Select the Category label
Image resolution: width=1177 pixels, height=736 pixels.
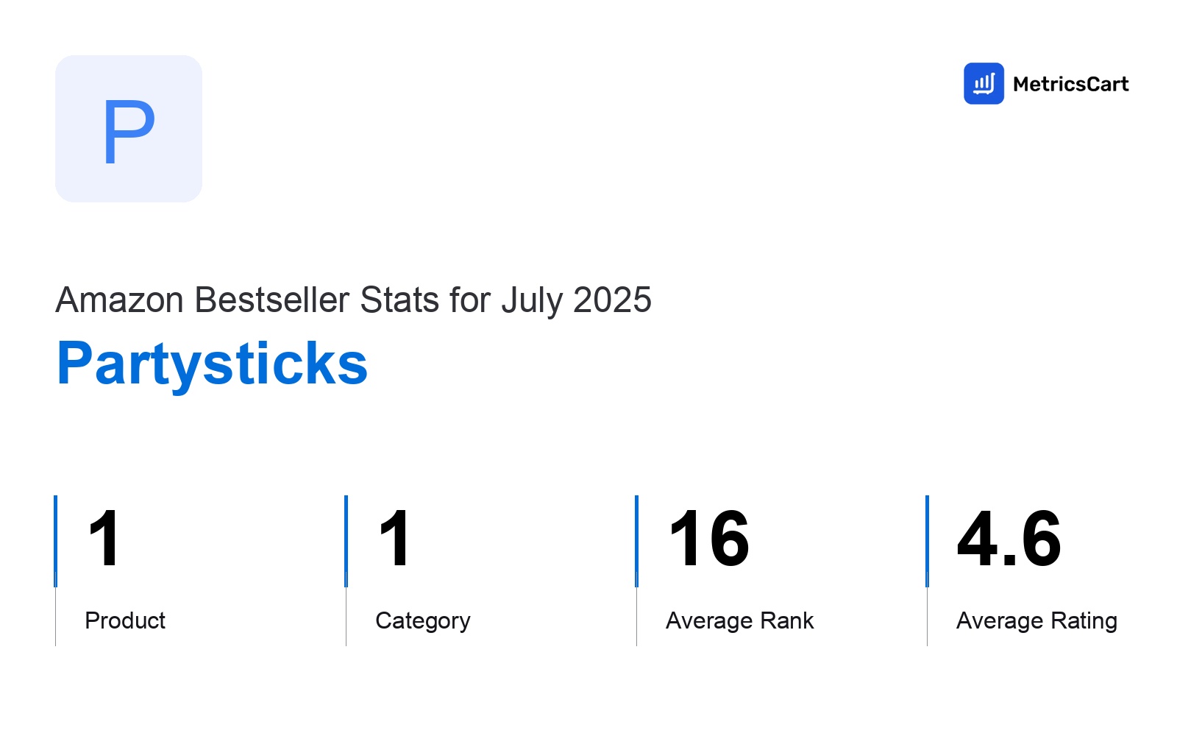pos(423,621)
